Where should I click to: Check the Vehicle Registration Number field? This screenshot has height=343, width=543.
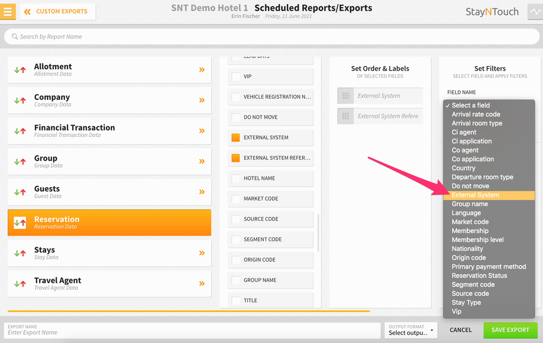(x=235, y=97)
